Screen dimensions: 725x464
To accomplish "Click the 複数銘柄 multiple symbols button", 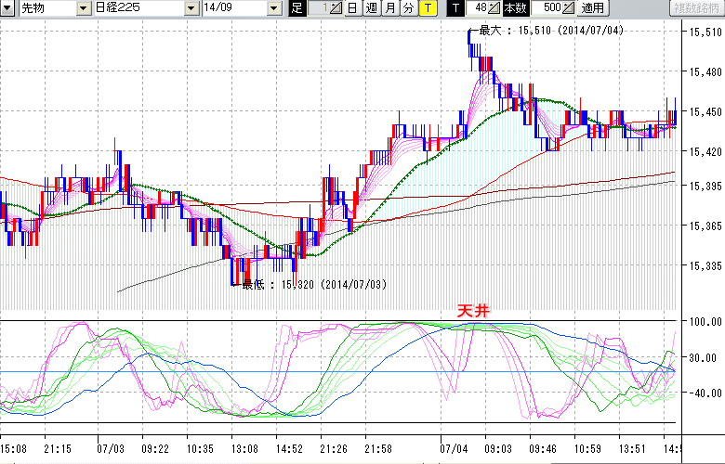I will 696,8.
